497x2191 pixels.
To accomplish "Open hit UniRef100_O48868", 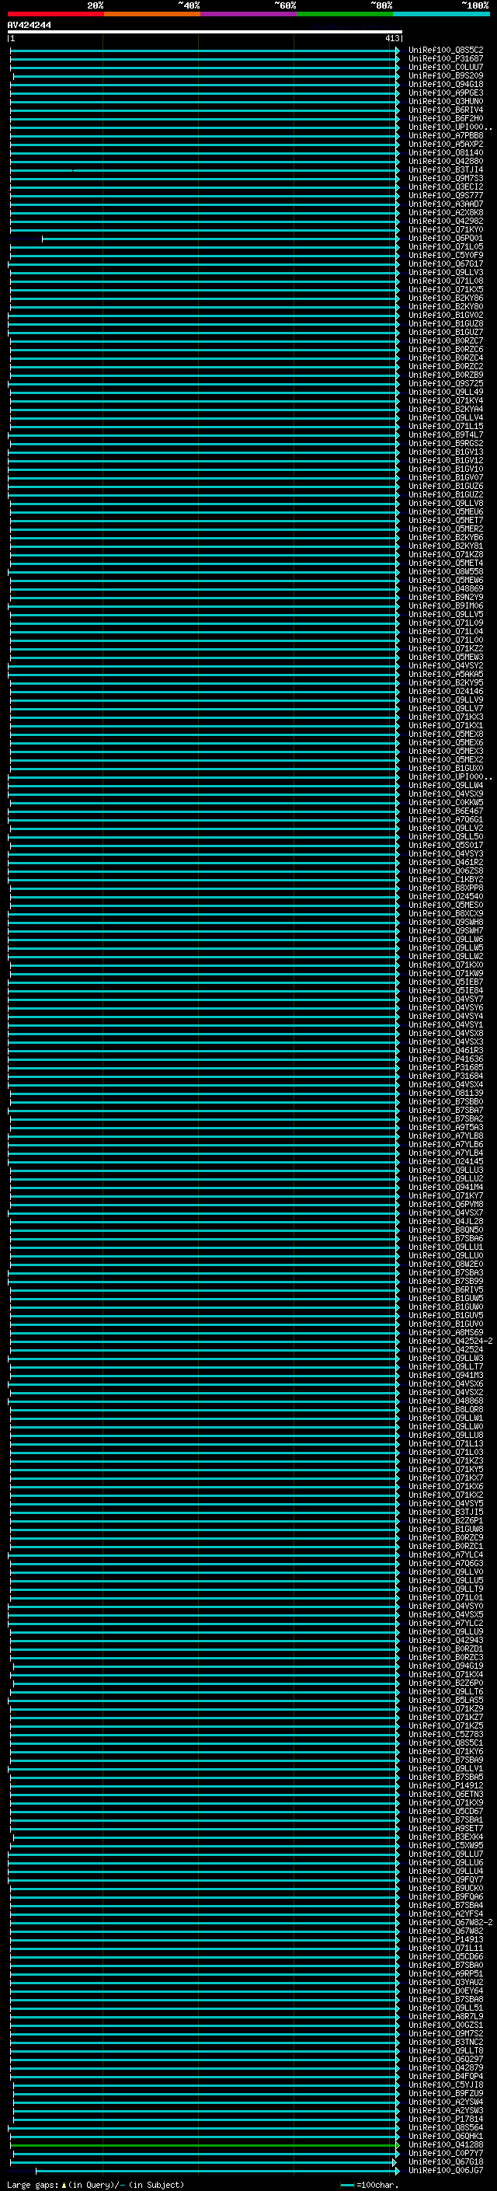I will coord(446,1401).
